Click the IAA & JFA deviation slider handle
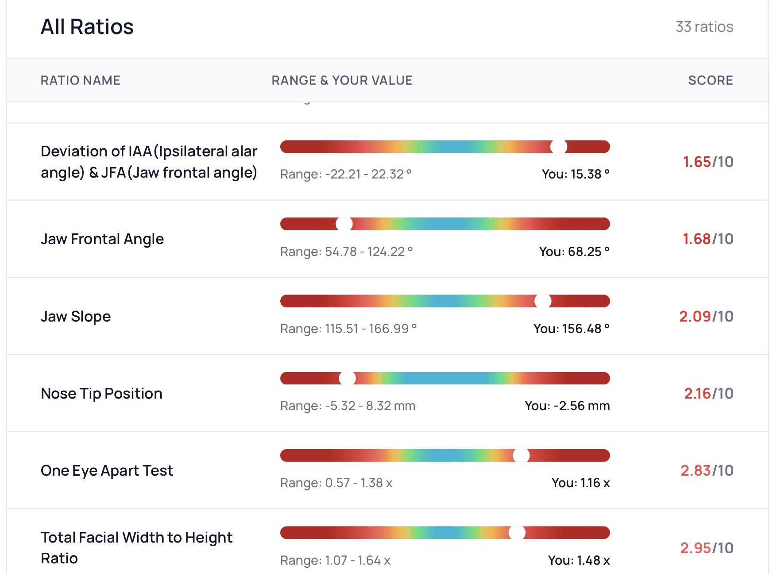773x574 pixels. 559,147
